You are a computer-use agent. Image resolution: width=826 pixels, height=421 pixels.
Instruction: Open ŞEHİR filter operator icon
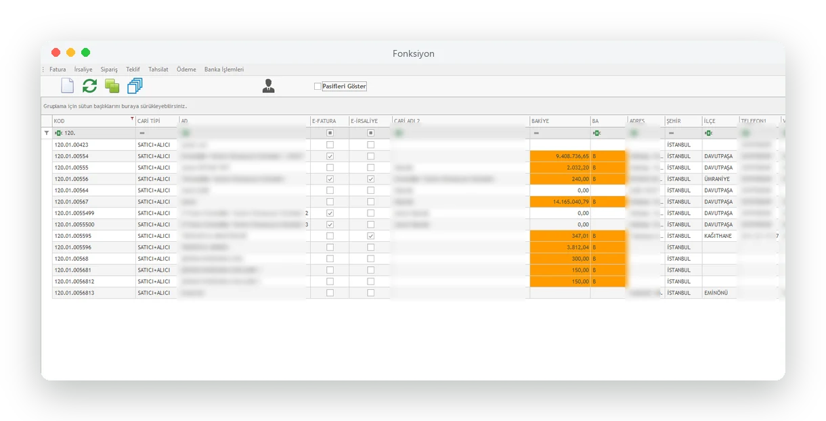(x=671, y=133)
